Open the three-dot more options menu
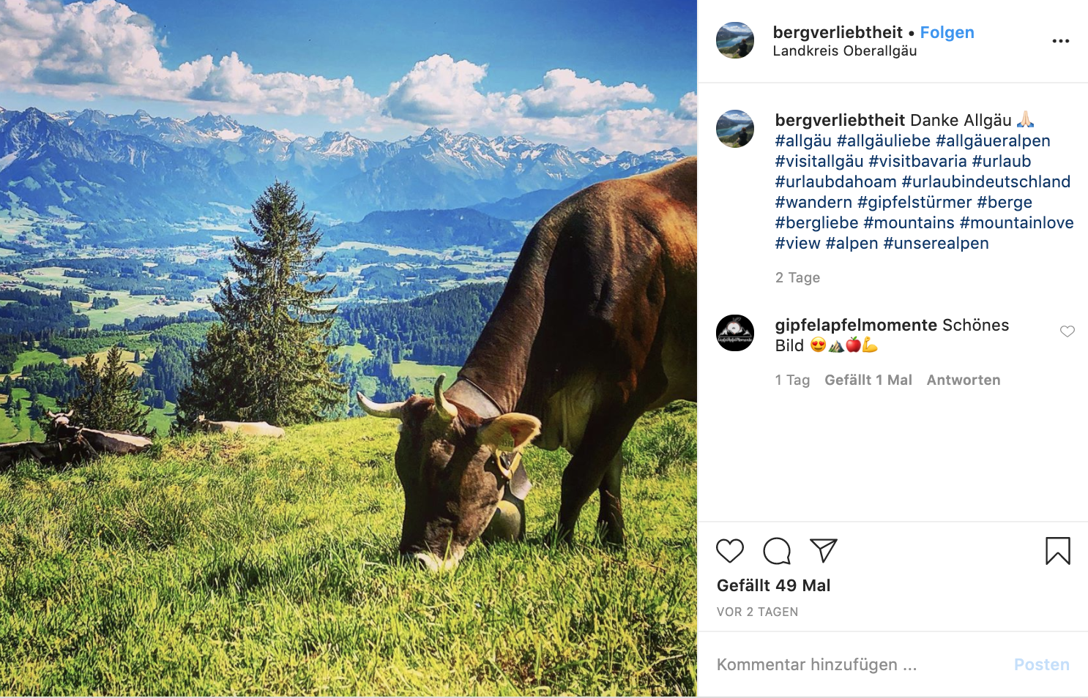Screen dimensions: 1088x698 point(1060,41)
